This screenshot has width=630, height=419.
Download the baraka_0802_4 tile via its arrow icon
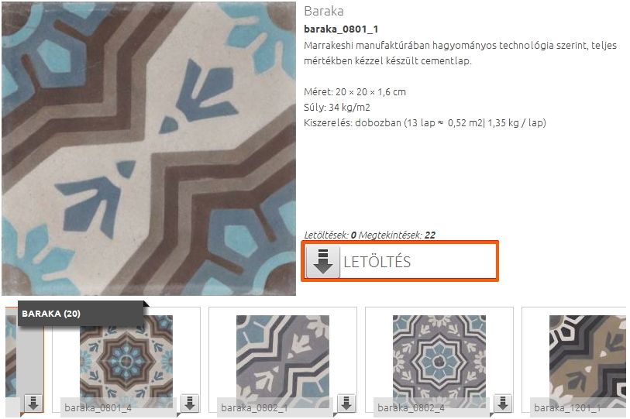(503, 403)
